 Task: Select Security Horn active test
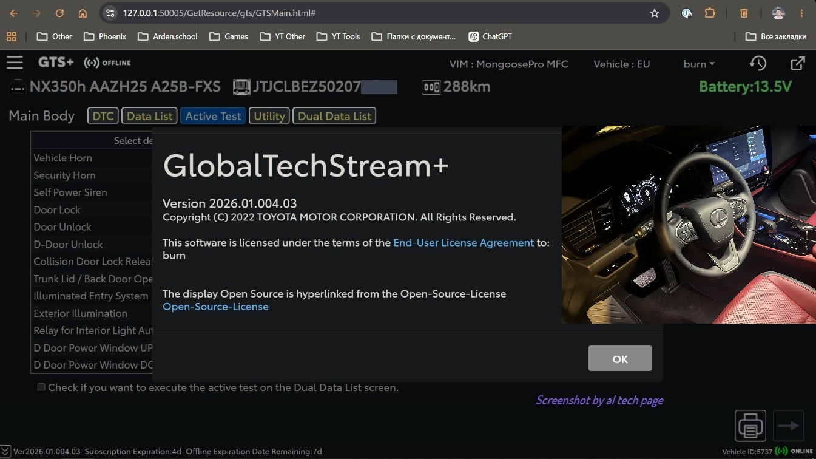pyautogui.click(x=92, y=175)
